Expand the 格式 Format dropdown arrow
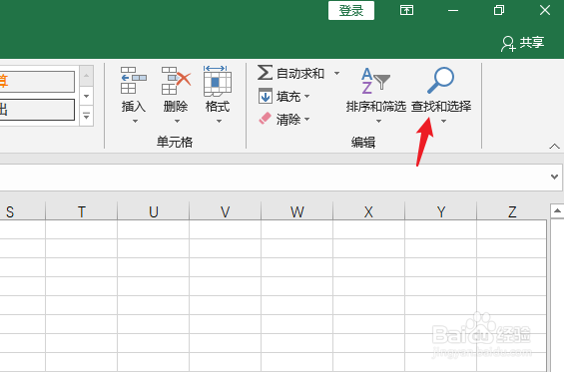This screenshot has height=372, width=564. coord(219,121)
